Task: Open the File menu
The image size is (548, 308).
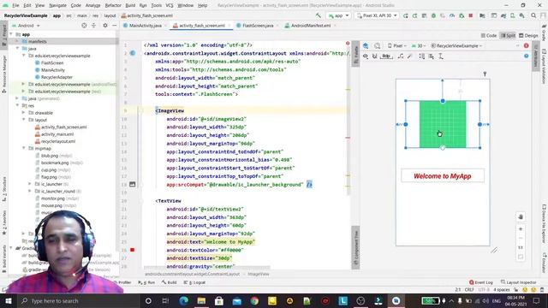Action: (15, 5)
